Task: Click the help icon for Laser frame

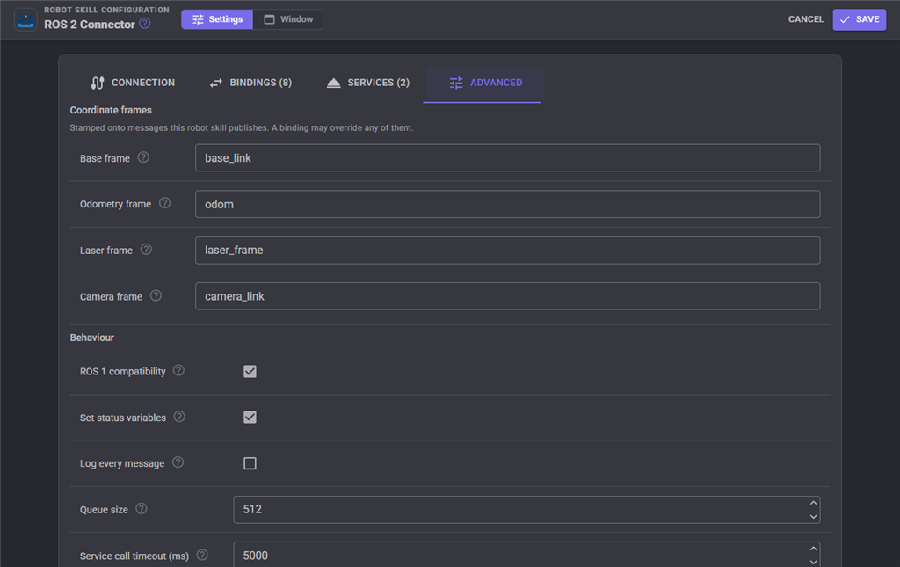Action: pyautogui.click(x=147, y=249)
